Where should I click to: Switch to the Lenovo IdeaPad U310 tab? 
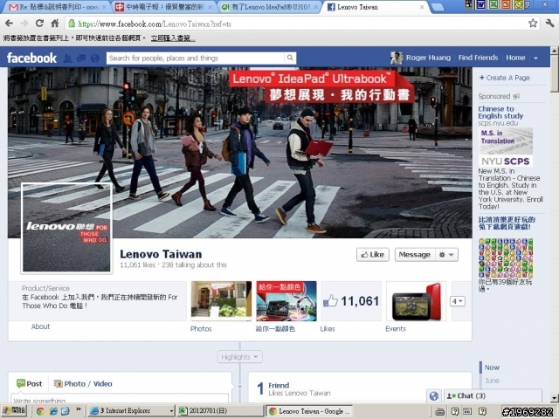tap(269, 7)
